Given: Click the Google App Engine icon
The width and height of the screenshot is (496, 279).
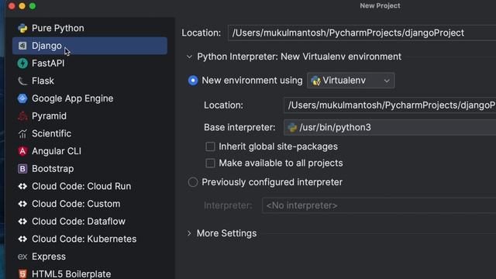Looking at the screenshot, I should point(22,98).
